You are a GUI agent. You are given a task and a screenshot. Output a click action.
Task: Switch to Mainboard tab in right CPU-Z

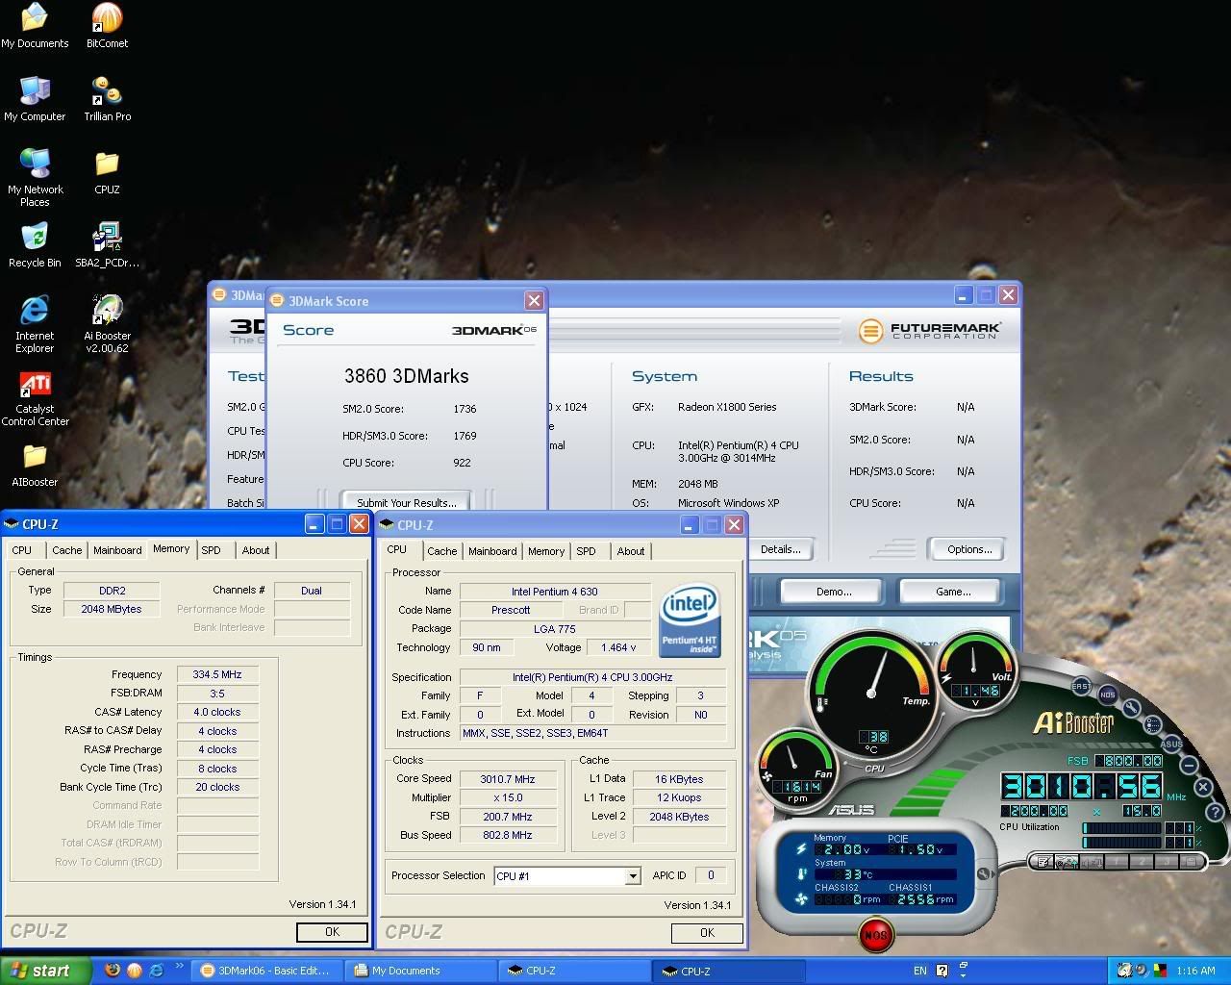tap(492, 551)
